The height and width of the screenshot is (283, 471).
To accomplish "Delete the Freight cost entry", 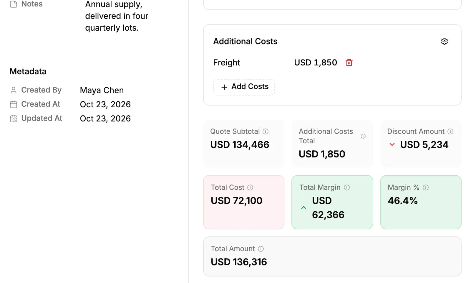I will point(349,62).
